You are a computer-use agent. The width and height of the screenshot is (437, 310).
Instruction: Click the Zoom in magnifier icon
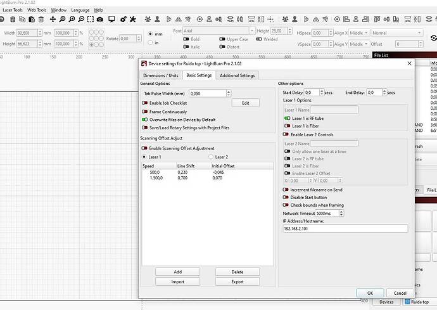pyautogui.click(x=72, y=19)
